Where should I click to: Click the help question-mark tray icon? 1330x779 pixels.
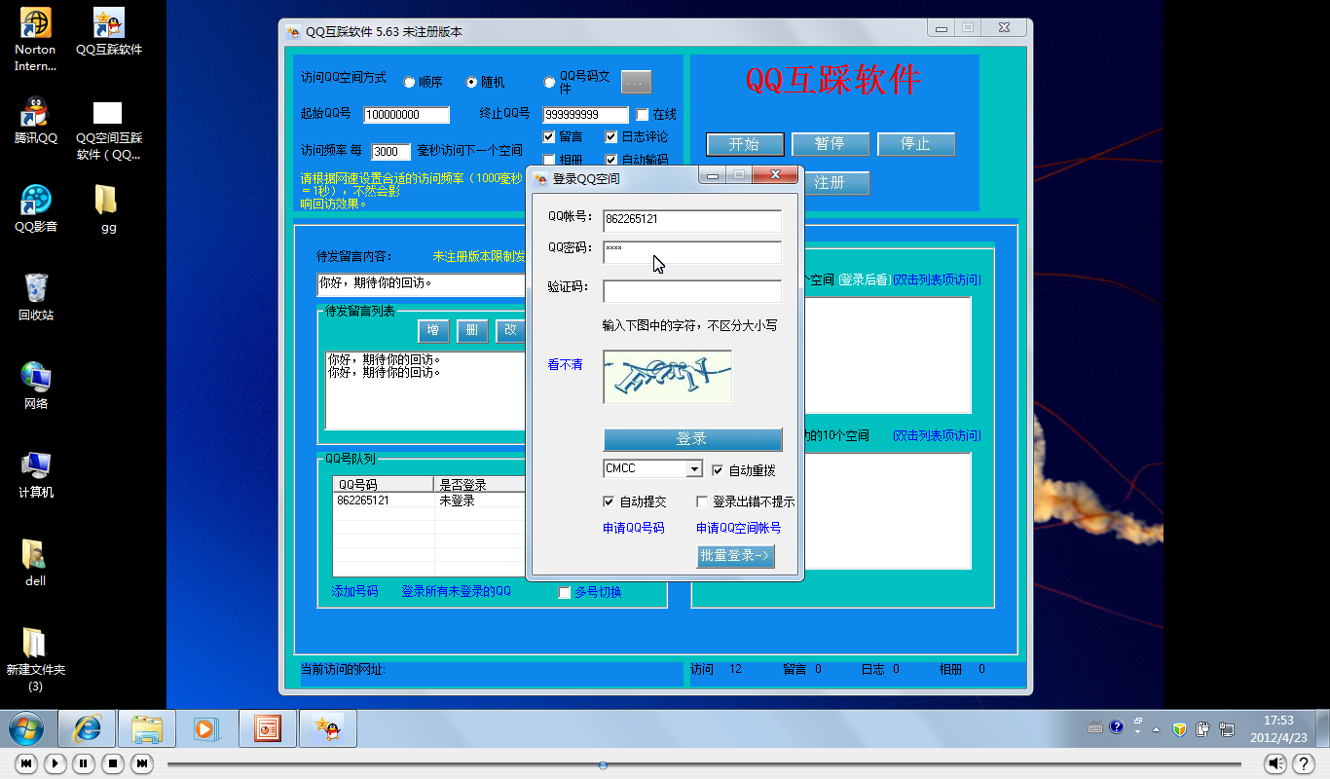[1117, 727]
